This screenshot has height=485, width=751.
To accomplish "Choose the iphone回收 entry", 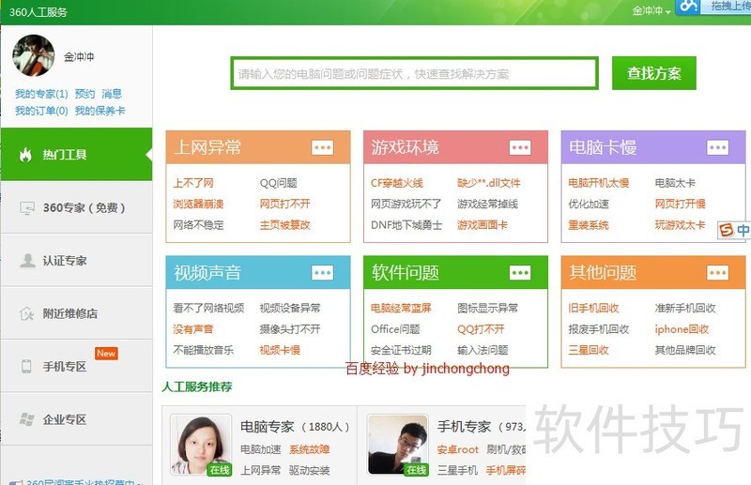I will coord(682,329).
